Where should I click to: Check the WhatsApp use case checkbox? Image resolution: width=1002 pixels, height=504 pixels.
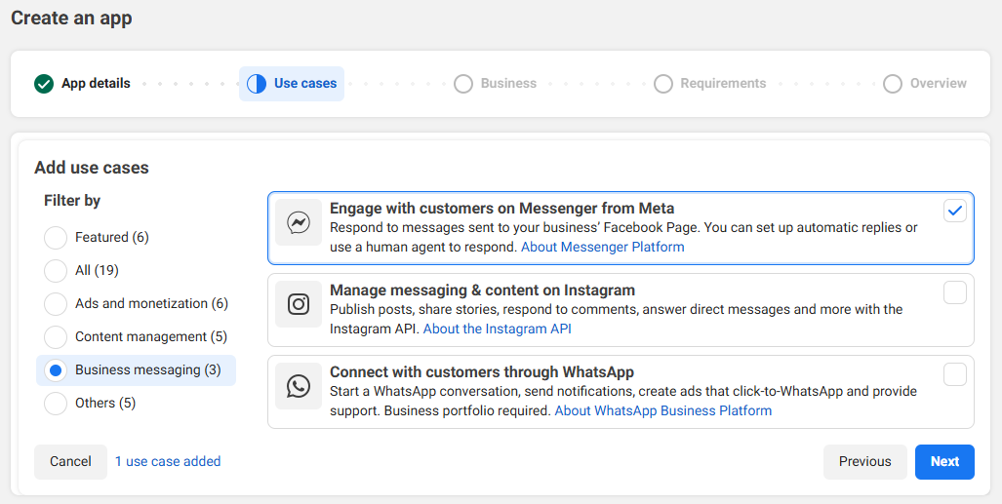click(955, 374)
